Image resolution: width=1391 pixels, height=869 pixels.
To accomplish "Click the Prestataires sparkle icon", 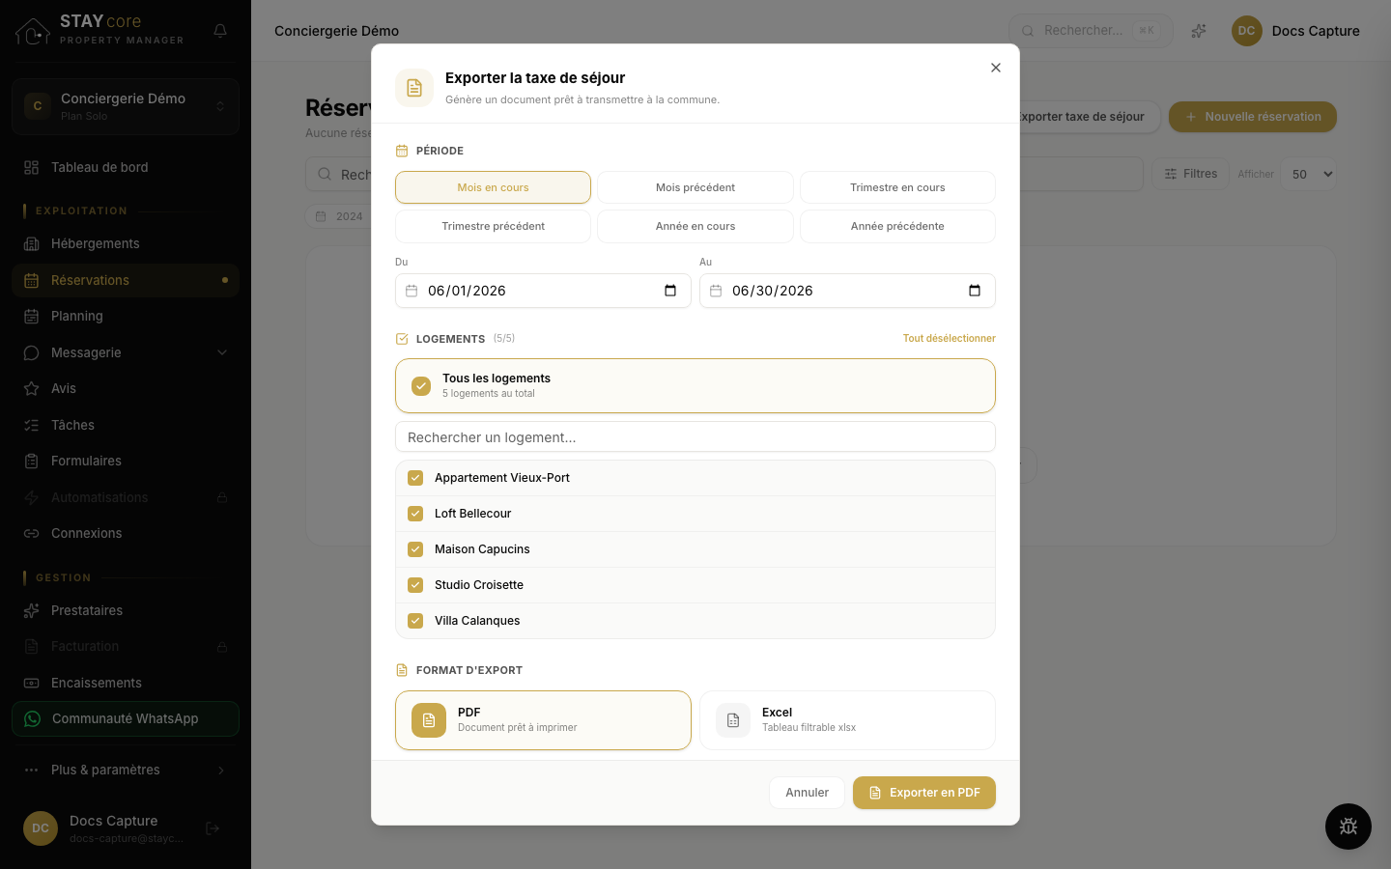I will pyautogui.click(x=31, y=610).
